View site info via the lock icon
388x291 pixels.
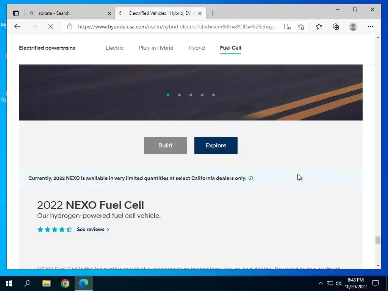pos(70,27)
